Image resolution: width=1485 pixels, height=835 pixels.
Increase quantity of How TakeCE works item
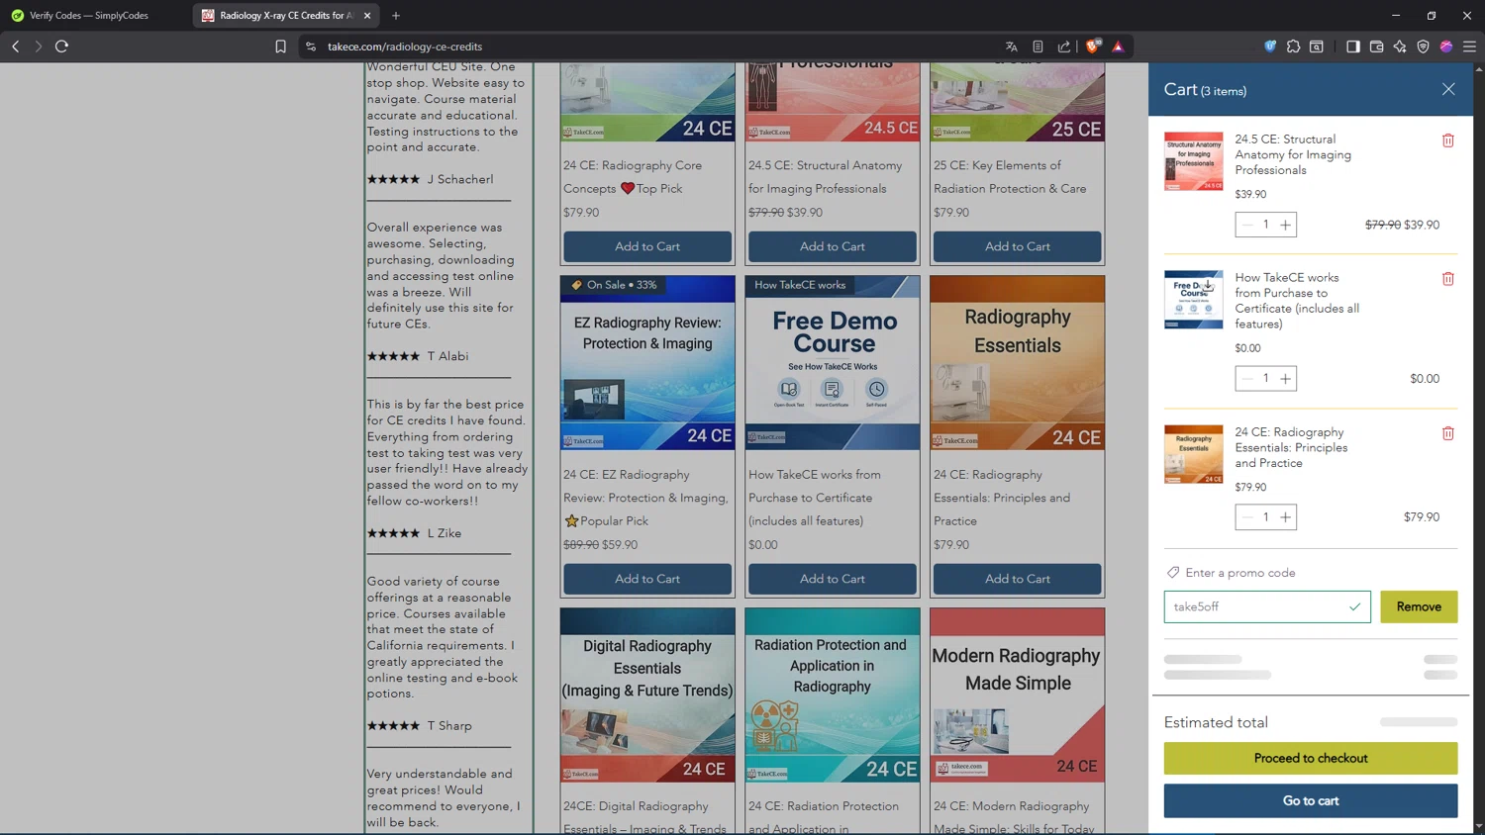(x=1285, y=378)
